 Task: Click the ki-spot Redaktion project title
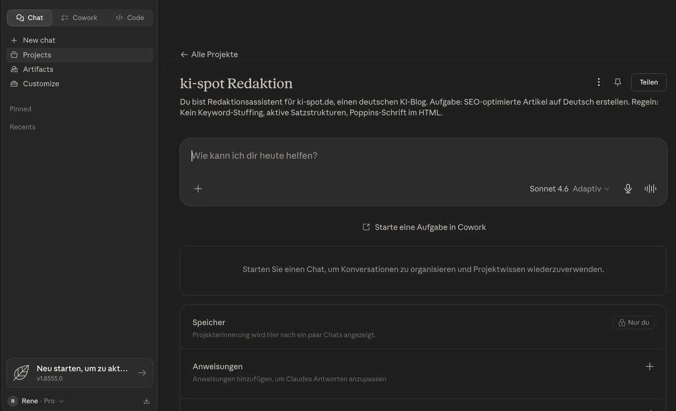click(x=236, y=84)
